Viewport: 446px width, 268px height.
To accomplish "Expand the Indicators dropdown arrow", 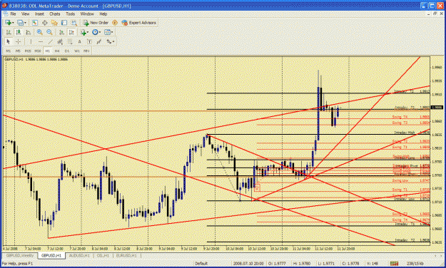I will coord(88,32).
